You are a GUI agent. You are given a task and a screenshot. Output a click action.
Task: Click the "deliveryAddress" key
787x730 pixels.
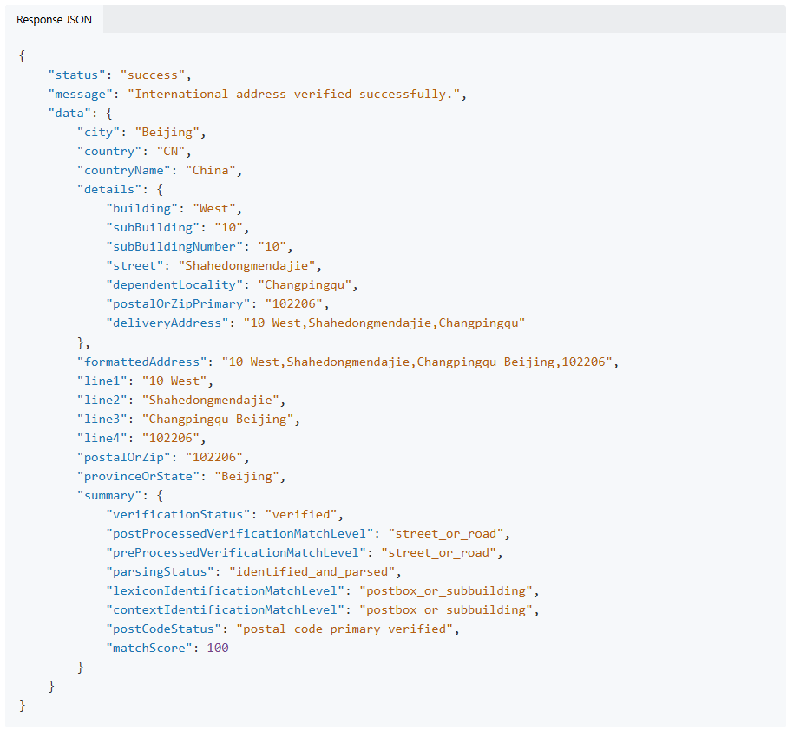167,323
